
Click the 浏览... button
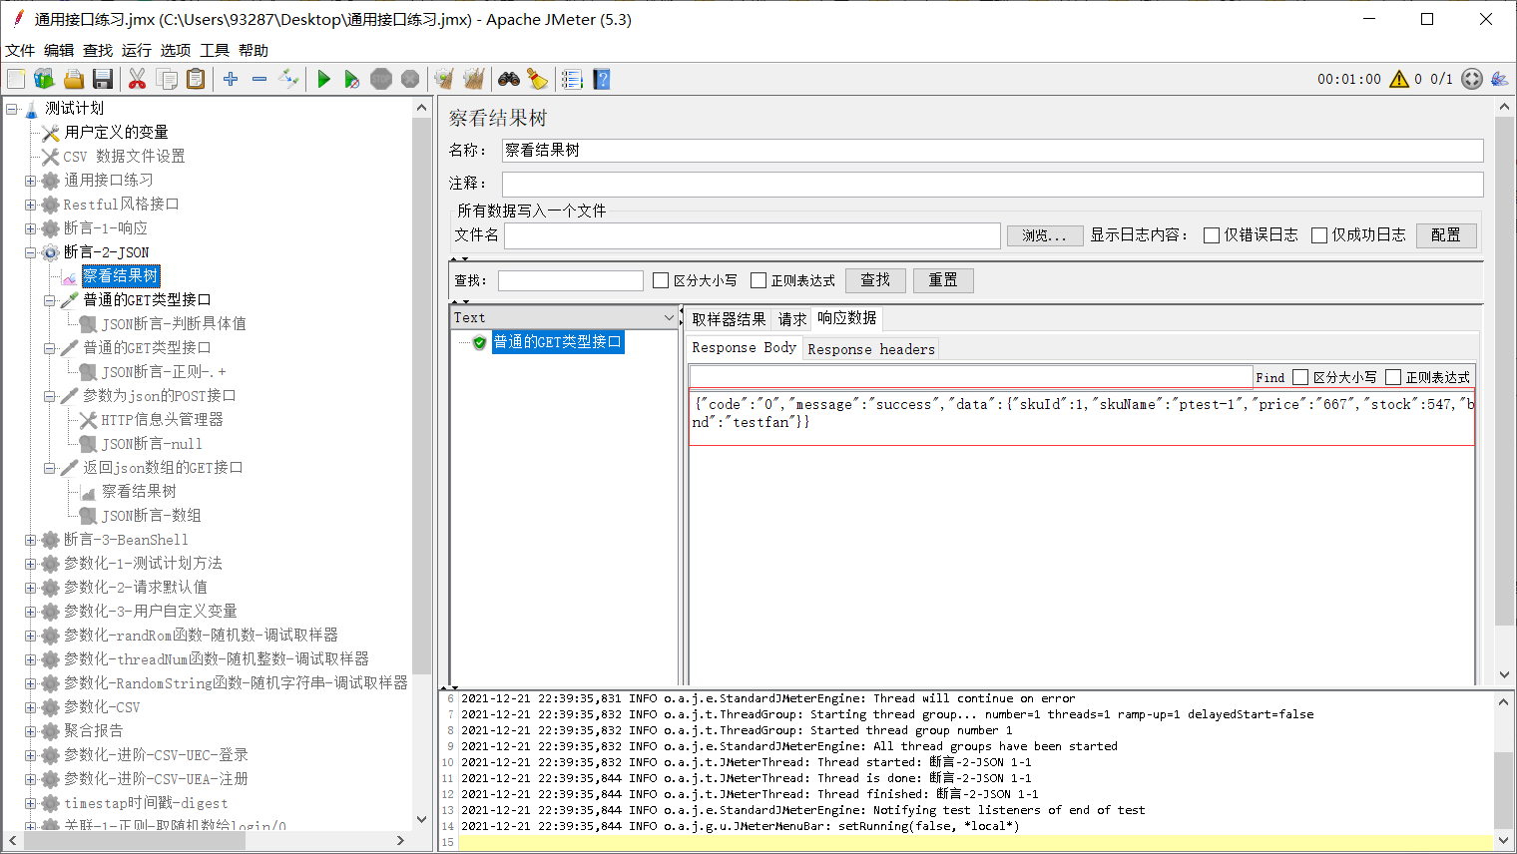tap(1044, 235)
